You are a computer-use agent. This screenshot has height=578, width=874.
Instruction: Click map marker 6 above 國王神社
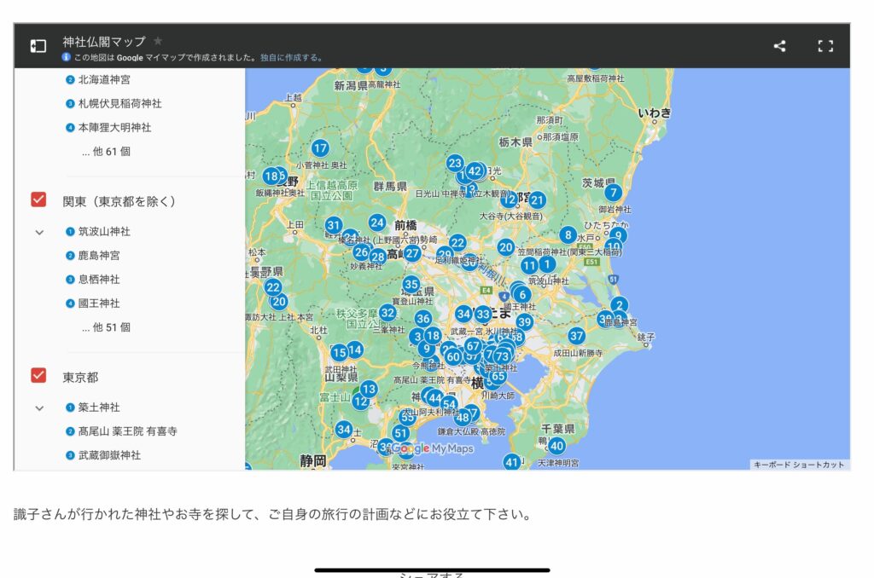coord(522,295)
